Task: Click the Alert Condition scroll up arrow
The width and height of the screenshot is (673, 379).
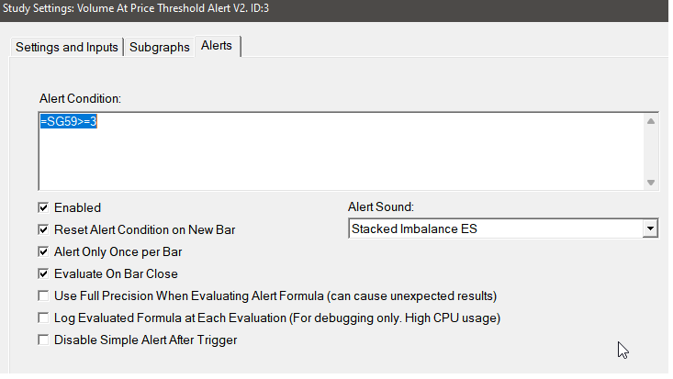Action: (x=651, y=121)
